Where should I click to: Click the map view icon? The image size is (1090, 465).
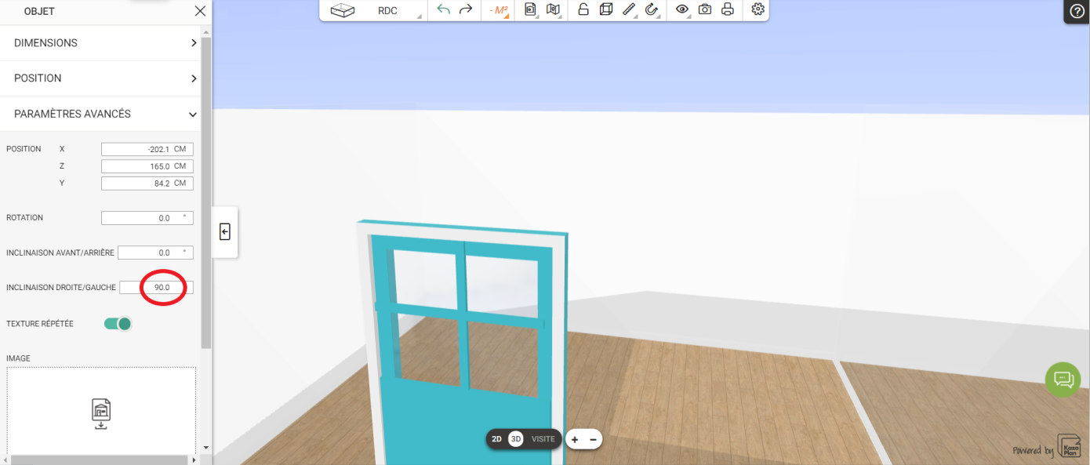(x=553, y=9)
